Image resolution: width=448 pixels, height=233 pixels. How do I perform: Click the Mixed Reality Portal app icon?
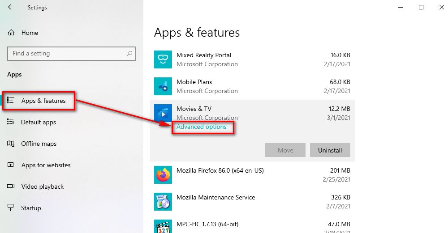click(163, 59)
